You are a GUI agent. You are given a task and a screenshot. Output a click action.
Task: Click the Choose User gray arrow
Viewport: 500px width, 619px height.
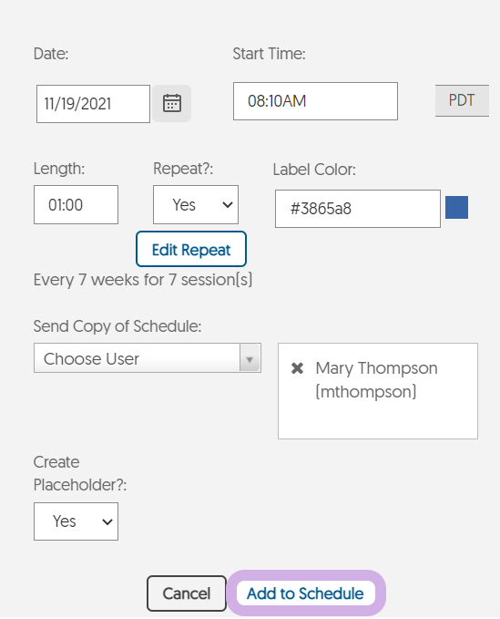[x=250, y=358]
